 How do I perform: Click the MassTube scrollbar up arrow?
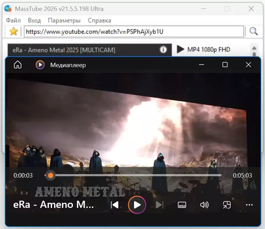point(254,48)
